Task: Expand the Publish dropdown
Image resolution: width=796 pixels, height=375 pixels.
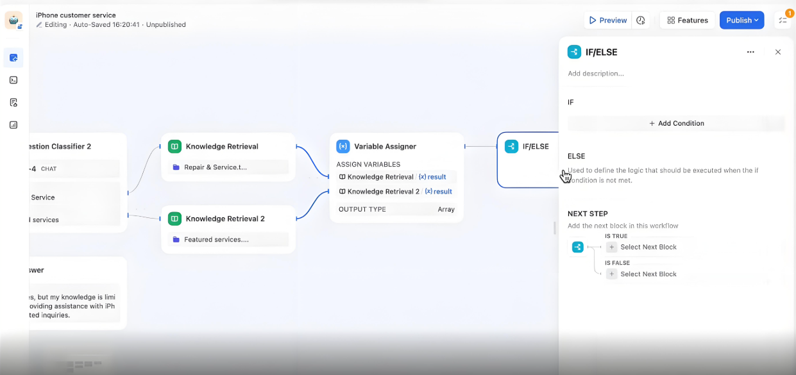Action: [741, 21]
